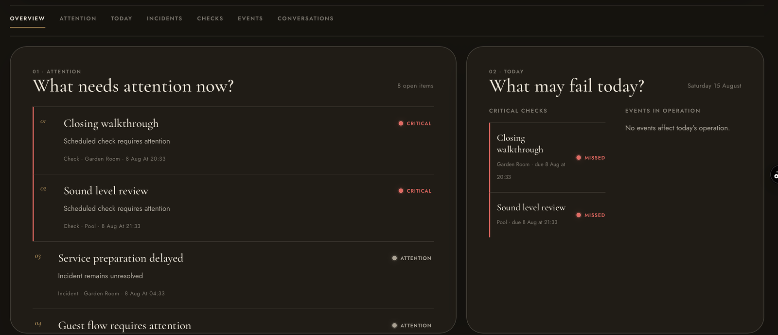Image resolution: width=778 pixels, height=335 pixels.
Task: Click the Critical badge on Closing walkthrough
Action: pos(415,123)
